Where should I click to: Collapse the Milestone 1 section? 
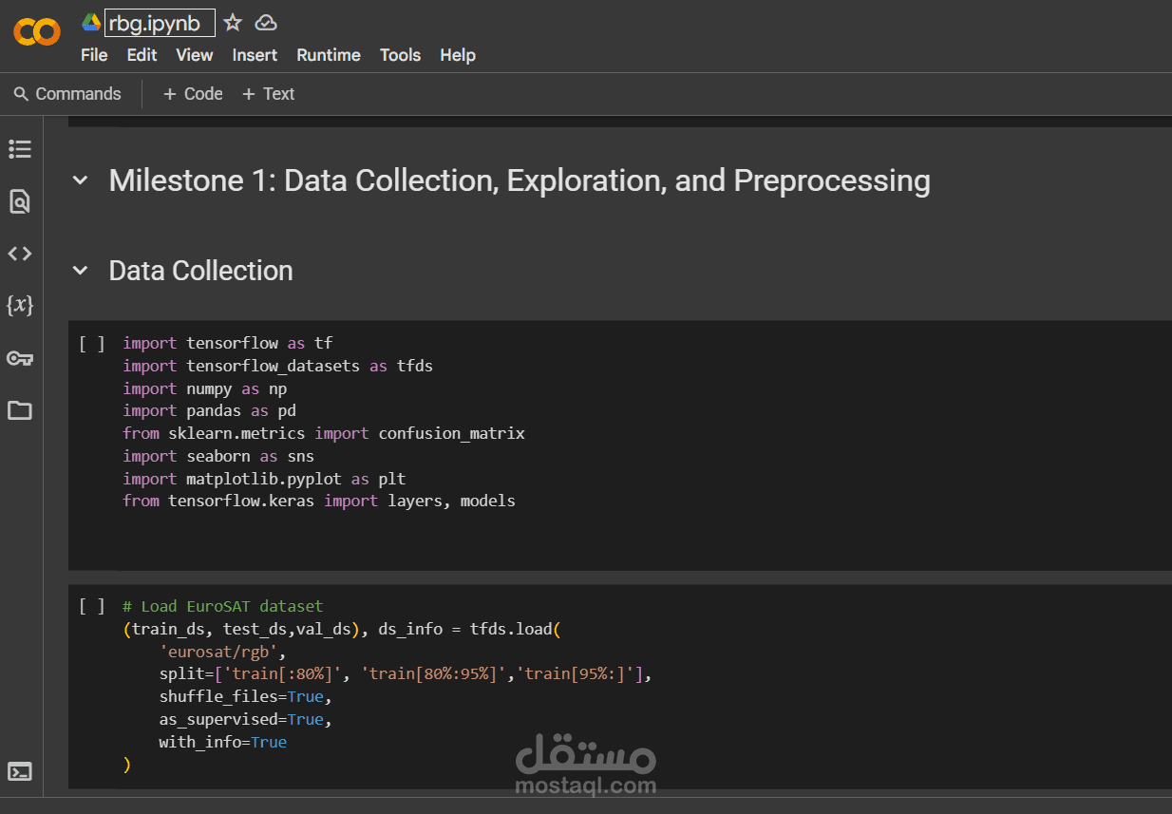pyautogui.click(x=81, y=180)
